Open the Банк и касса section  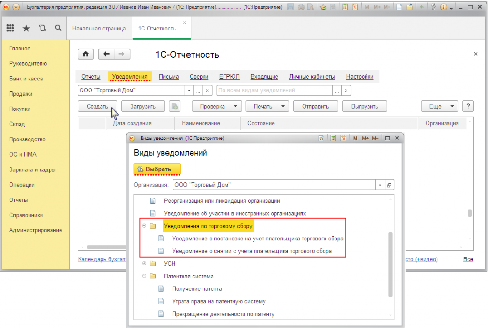pos(26,79)
